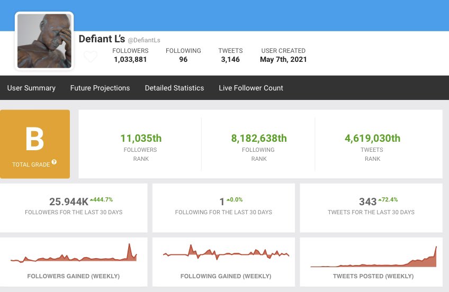This screenshot has width=449, height=292.
Task: Click the green 72.4% tweets increase indicator
Action: click(388, 199)
